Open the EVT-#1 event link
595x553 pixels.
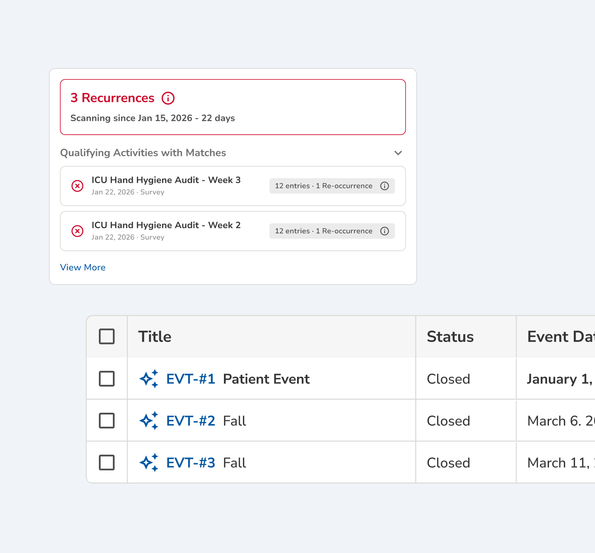[x=191, y=379]
